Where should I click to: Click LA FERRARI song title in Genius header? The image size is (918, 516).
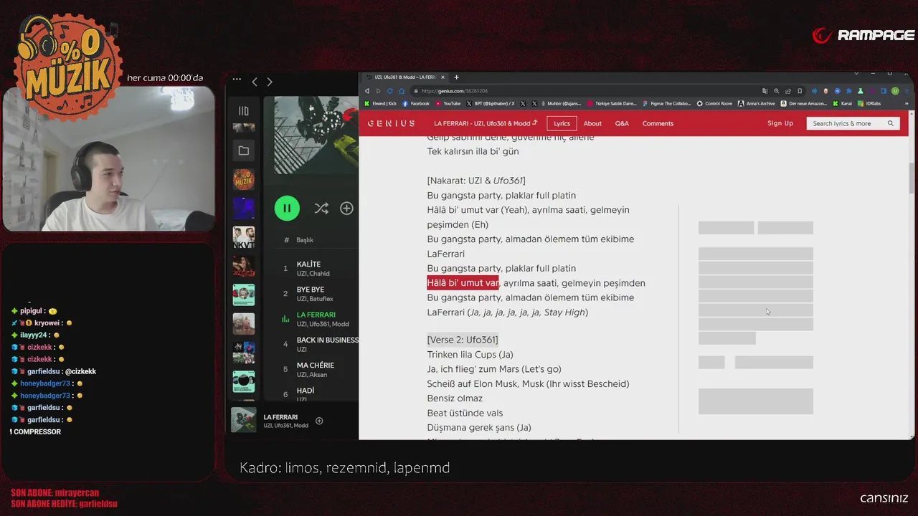click(x=486, y=123)
